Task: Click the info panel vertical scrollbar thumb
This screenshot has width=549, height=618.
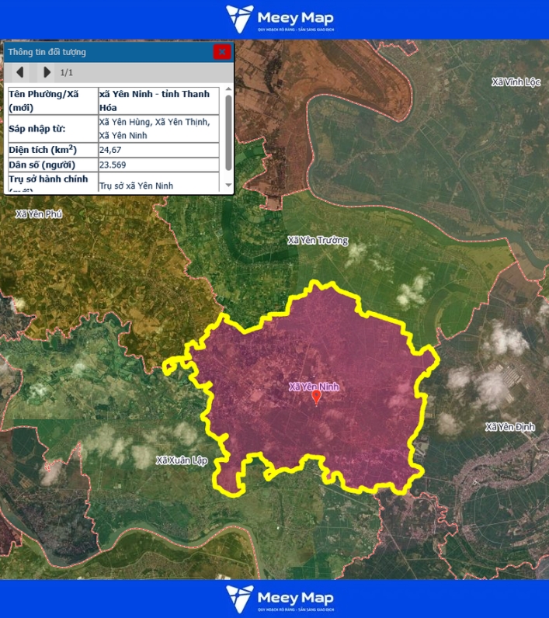Action: 228,132
